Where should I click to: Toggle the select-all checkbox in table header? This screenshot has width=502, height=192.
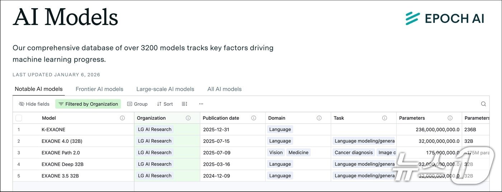[19, 118]
